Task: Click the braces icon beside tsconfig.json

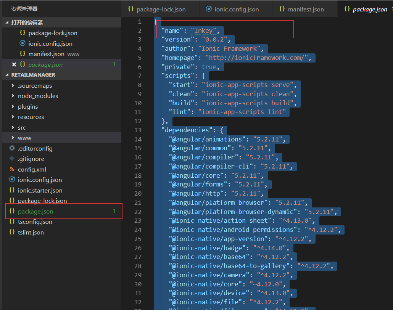Action: pos(12,222)
